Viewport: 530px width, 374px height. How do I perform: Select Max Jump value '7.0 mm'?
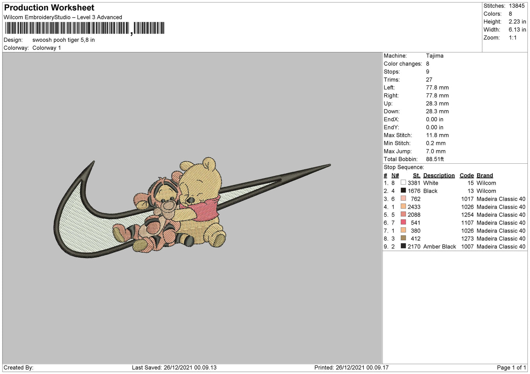coord(436,151)
